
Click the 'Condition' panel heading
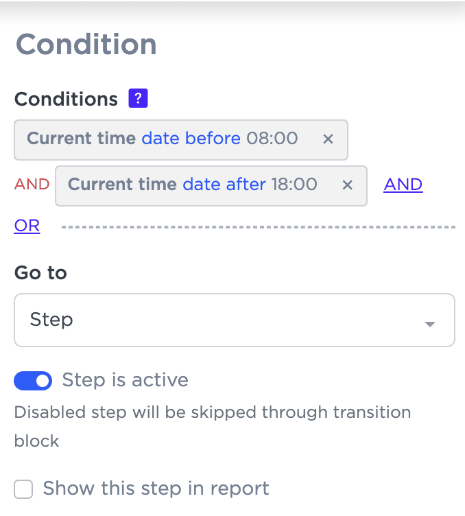[x=86, y=45]
